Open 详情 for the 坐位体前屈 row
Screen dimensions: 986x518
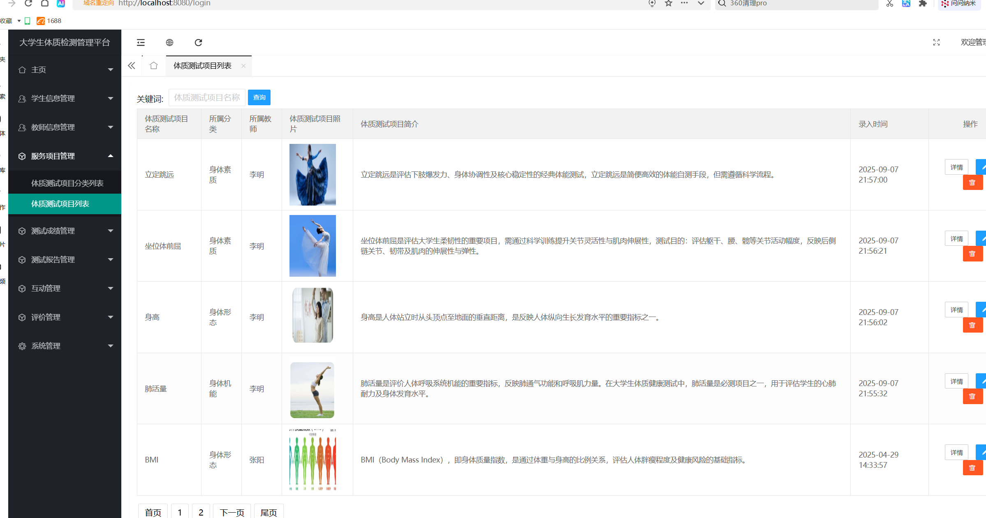pos(956,239)
